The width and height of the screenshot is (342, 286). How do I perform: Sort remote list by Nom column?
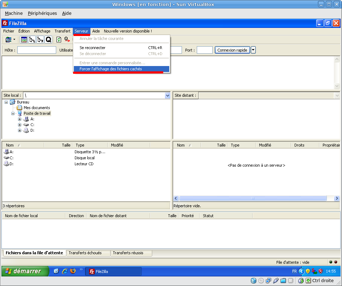[187, 145]
